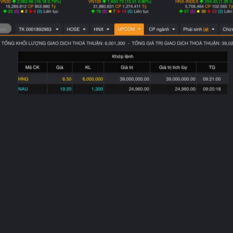
Task: Click the HNX-INDEX yellow unchanged square
Action: coord(198,11)
